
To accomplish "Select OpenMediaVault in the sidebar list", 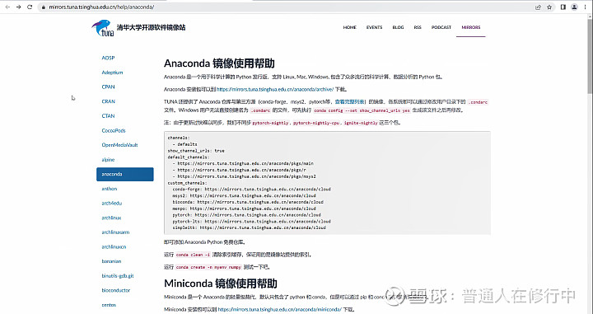I will [119, 145].
